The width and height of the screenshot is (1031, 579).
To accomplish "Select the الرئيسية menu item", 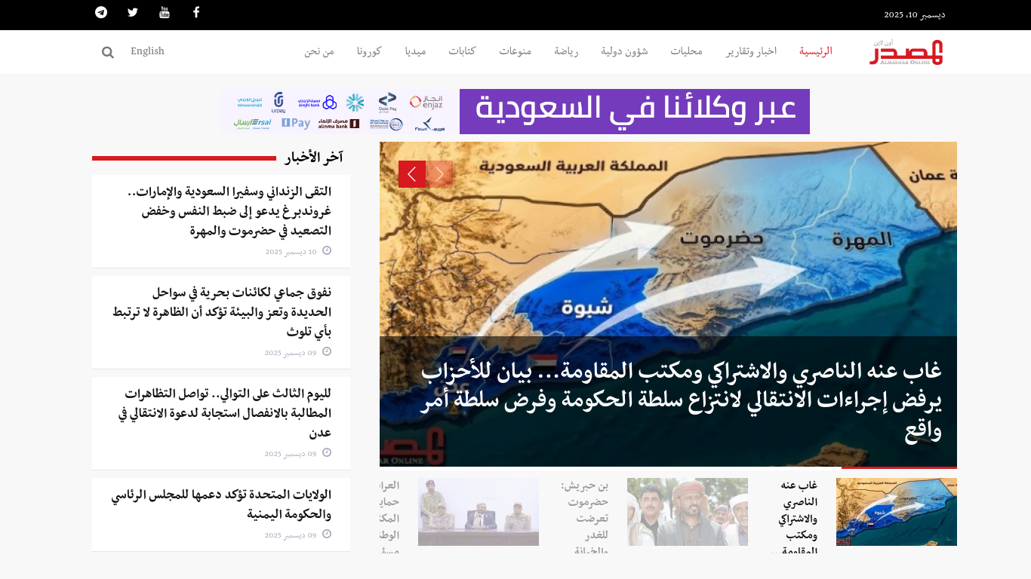I will coord(816,51).
